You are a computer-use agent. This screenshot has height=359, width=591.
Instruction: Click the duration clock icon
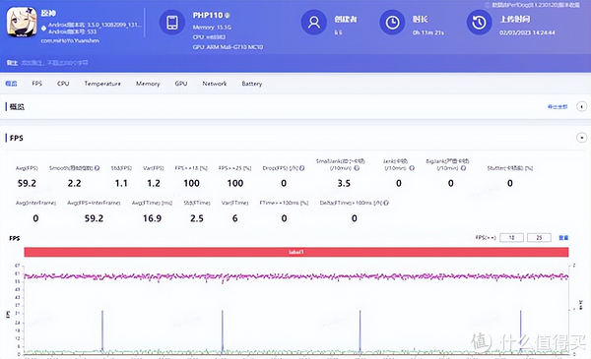[x=392, y=23]
